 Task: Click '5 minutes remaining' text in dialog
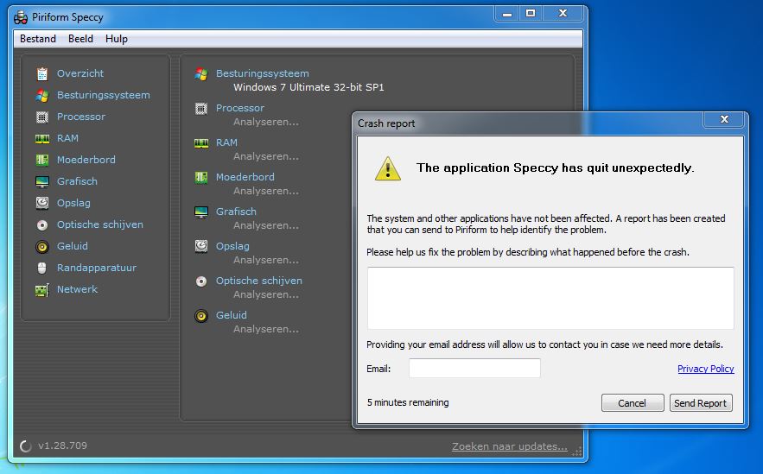(408, 402)
